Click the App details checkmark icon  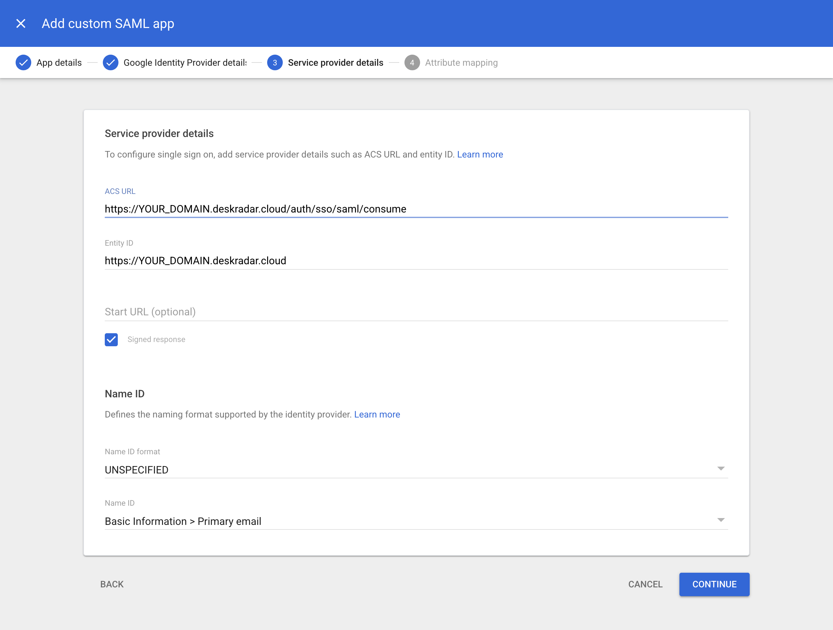tap(23, 62)
